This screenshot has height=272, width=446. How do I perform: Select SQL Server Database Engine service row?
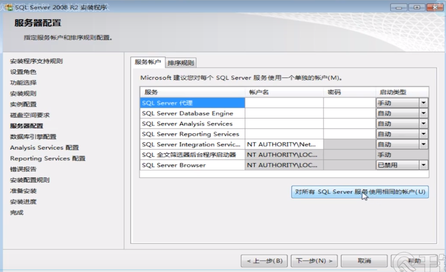[x=192, y=113]
